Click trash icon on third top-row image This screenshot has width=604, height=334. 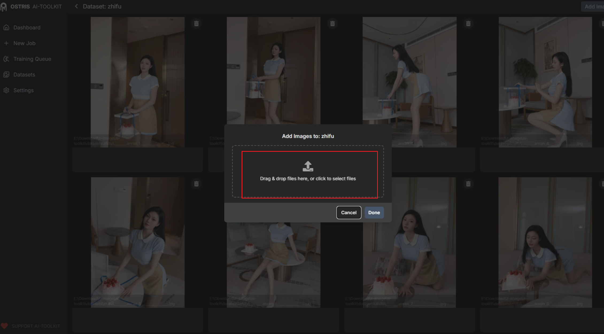[468, 24]
